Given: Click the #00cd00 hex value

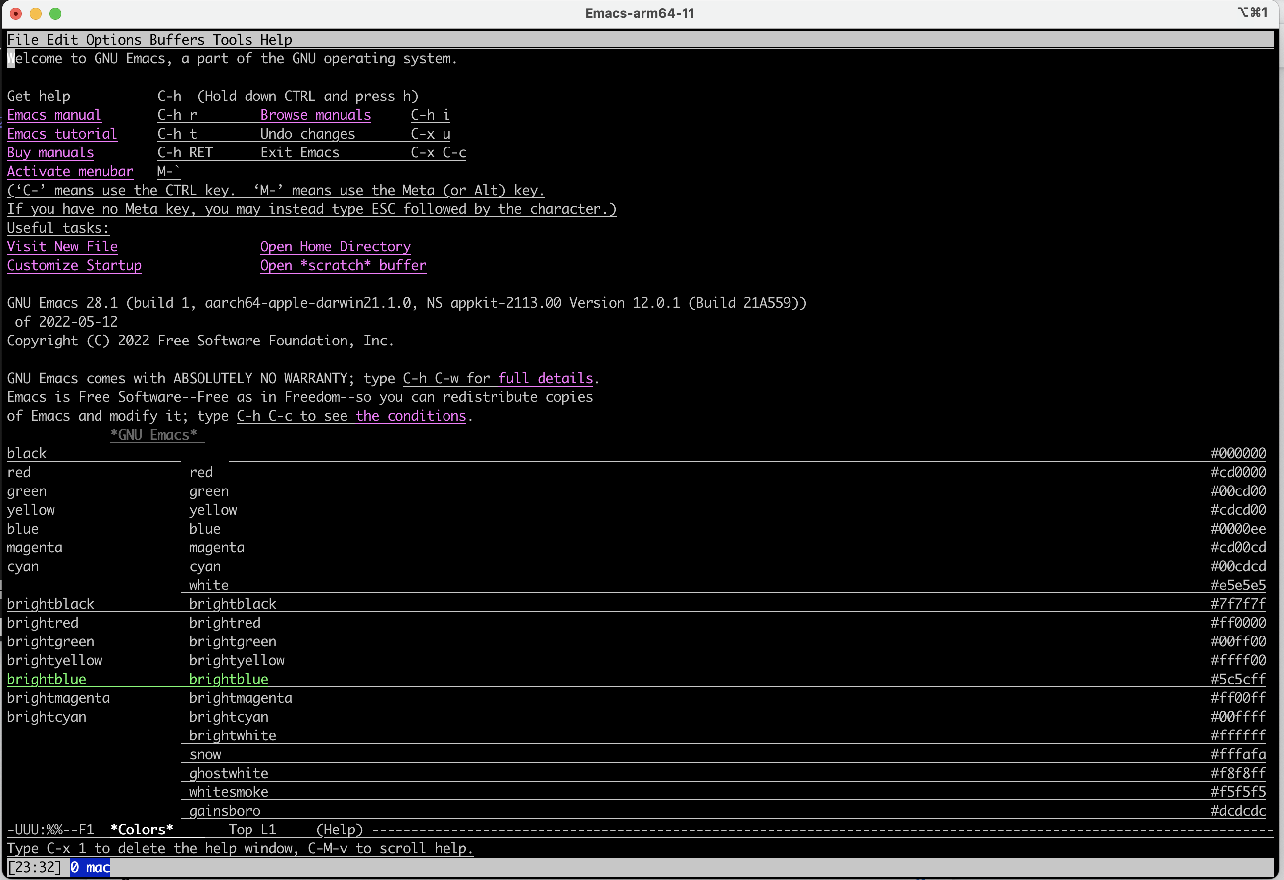Looking at the screenshot, I should click(1238, 490).
